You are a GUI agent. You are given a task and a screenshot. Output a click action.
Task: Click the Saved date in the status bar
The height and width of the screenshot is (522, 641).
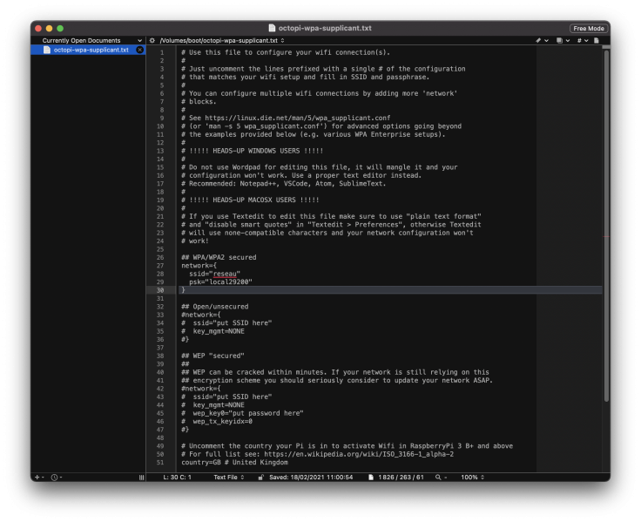(x=311, y=477)
